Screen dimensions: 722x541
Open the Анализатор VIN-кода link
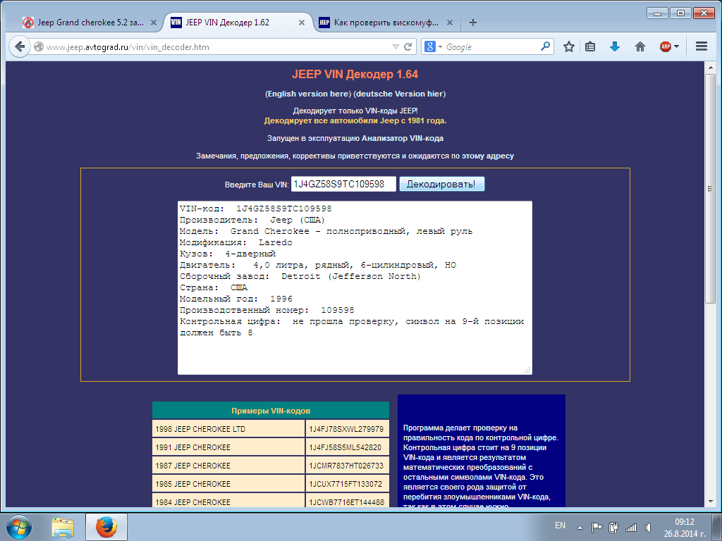click(x=403, y=139)
